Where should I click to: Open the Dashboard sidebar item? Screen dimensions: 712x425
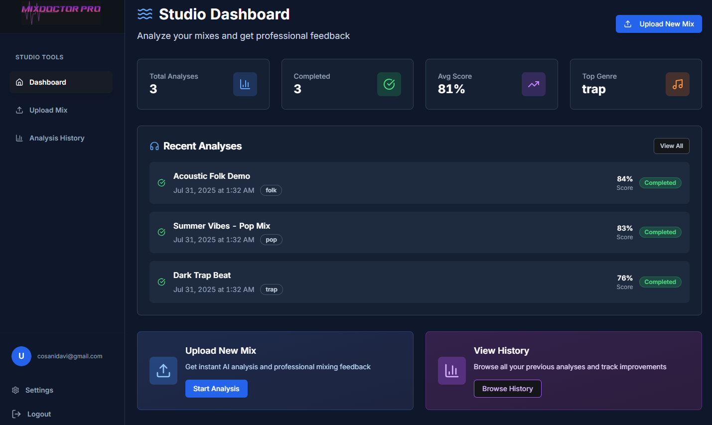61,82
